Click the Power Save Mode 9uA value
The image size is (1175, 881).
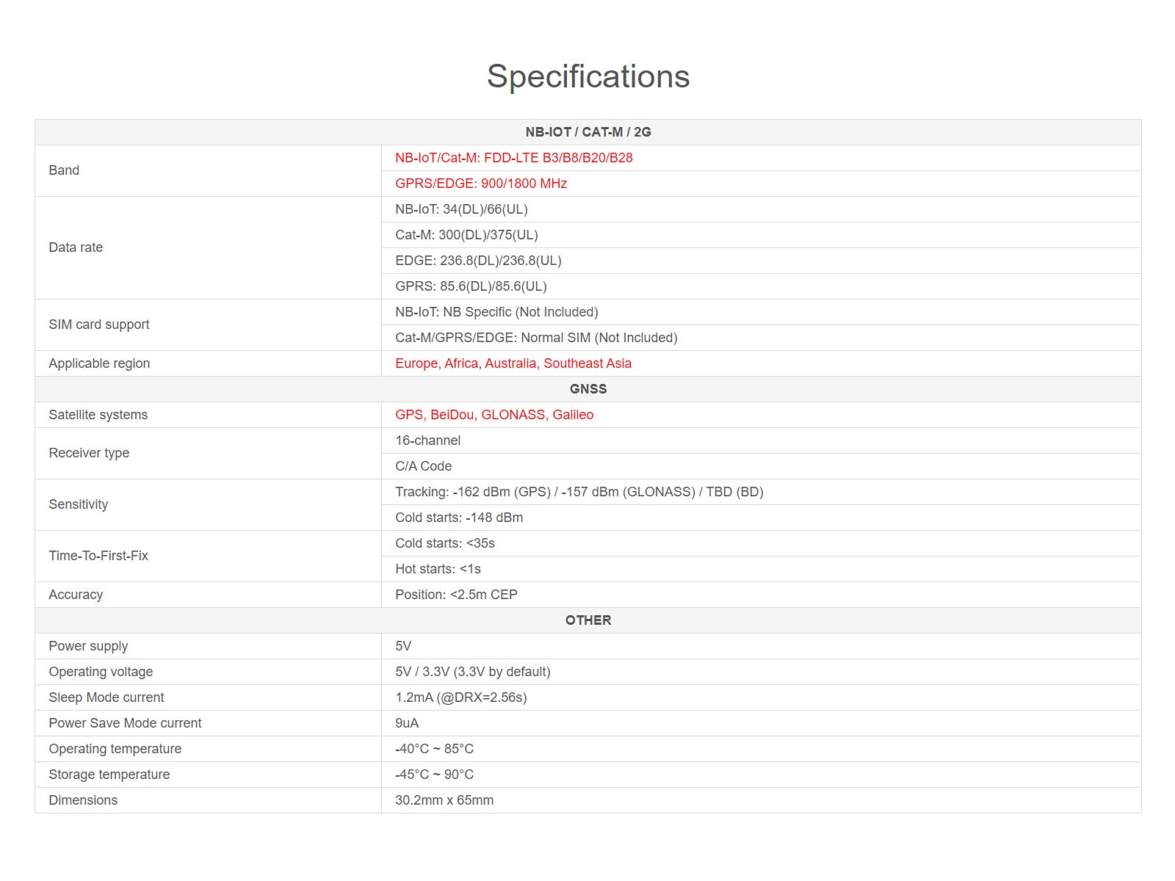407,723
